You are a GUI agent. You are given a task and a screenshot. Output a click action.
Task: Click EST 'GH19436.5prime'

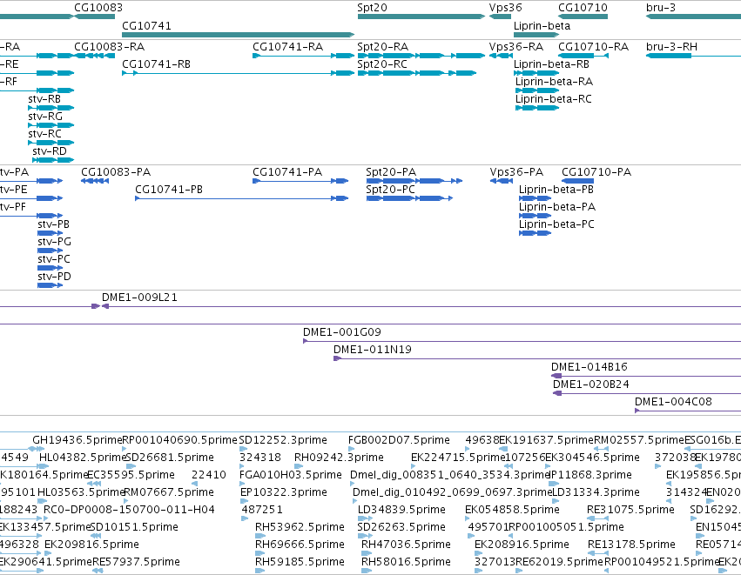click(77, 440)
